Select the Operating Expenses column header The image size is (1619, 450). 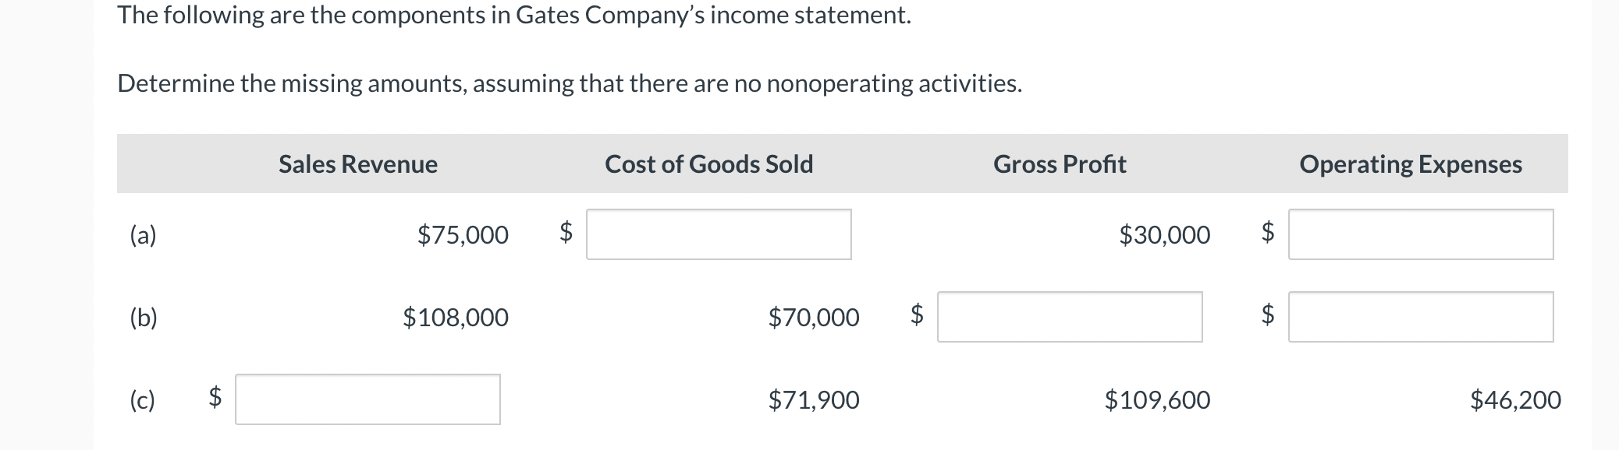pyautogui.click(x=1410, y=164)
